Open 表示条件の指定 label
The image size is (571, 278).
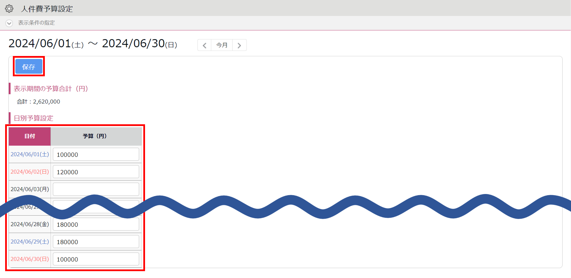(36, 23)
